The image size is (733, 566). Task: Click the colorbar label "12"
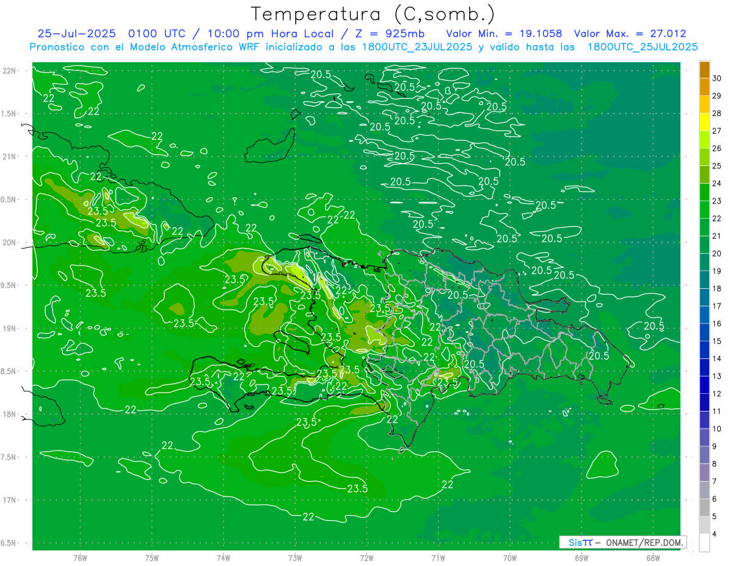(x=717, y=394)
